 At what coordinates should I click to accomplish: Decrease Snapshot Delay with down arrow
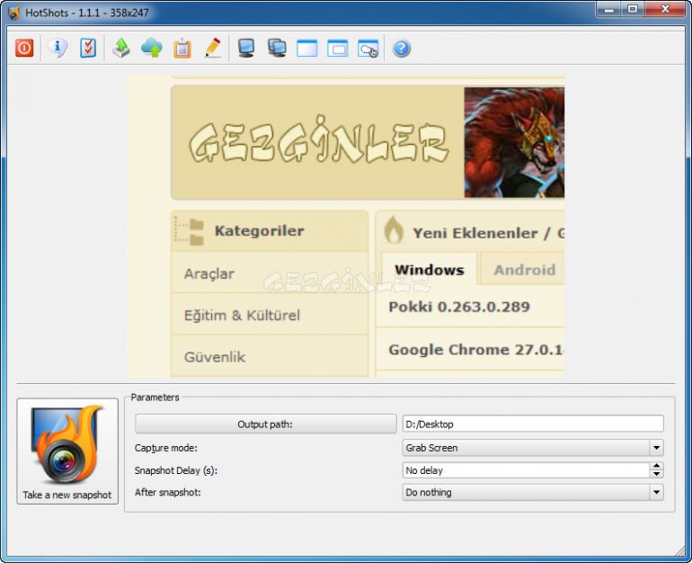pyautogui.click(x=657, y=474)
